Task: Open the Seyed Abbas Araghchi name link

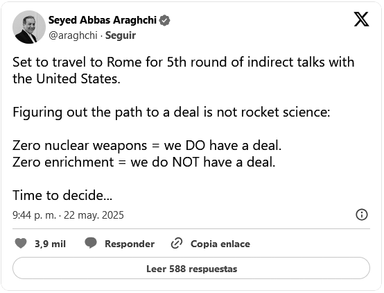Action: click(103, 20)
